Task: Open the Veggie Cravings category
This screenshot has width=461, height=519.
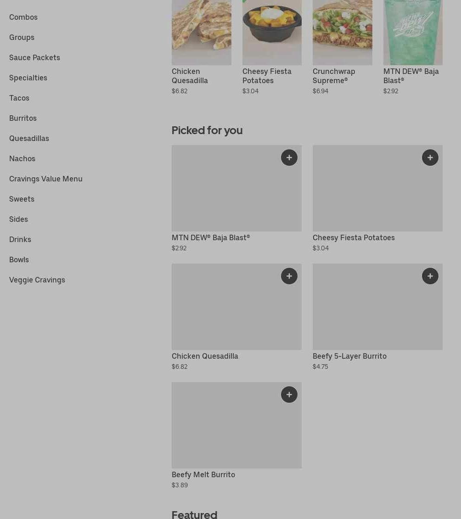Action: [x=37, y=280]
